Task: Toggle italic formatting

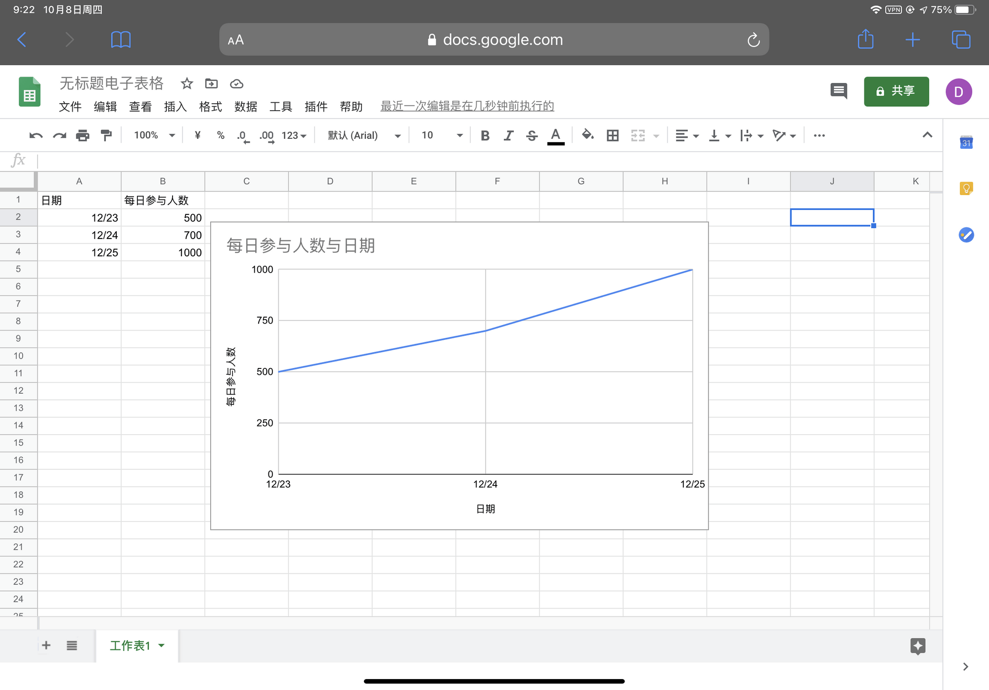Action: point(508,135)
